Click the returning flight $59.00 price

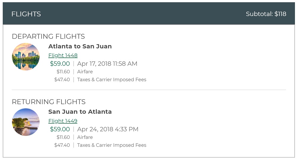[60, 129]
